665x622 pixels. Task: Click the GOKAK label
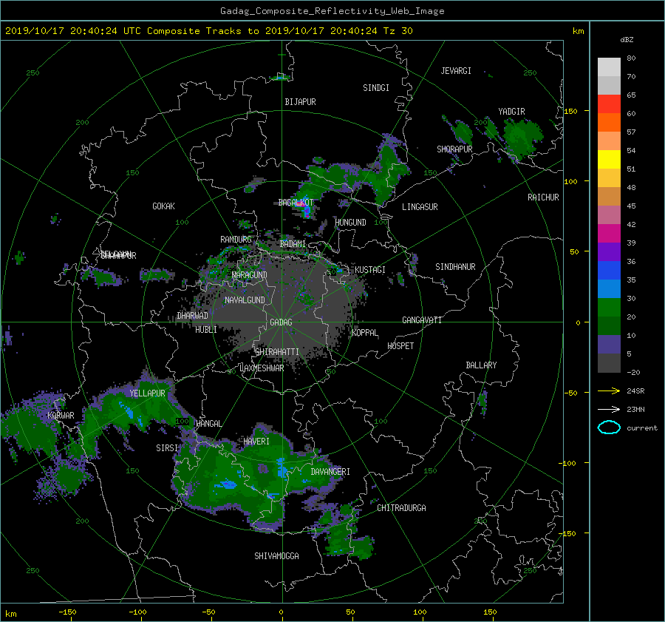[164, 206]
